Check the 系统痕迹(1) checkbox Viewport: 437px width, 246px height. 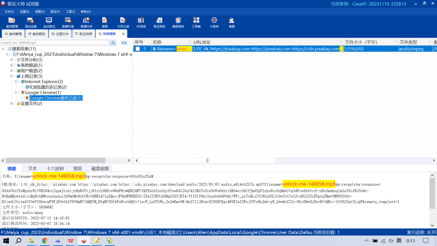[15, 65]
